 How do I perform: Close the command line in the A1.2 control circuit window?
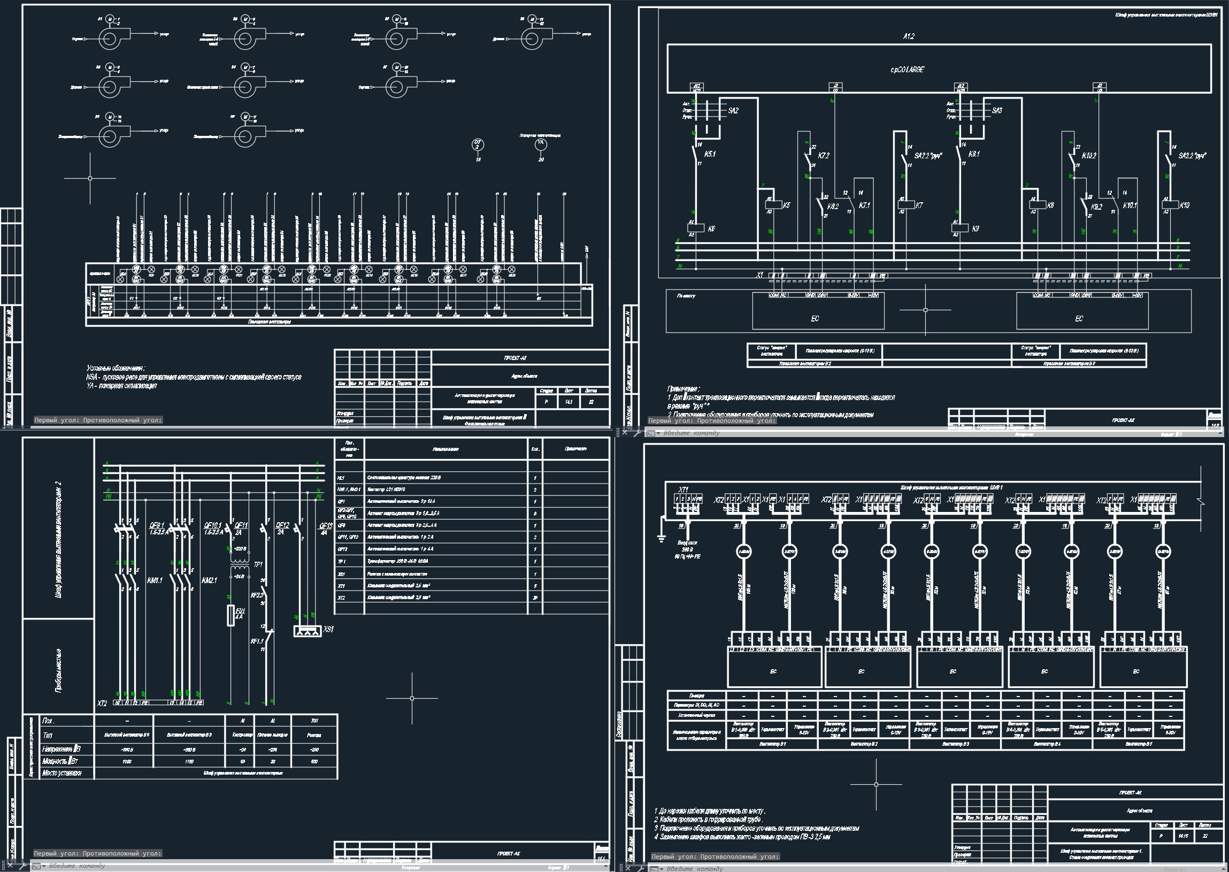click(625, 432)
